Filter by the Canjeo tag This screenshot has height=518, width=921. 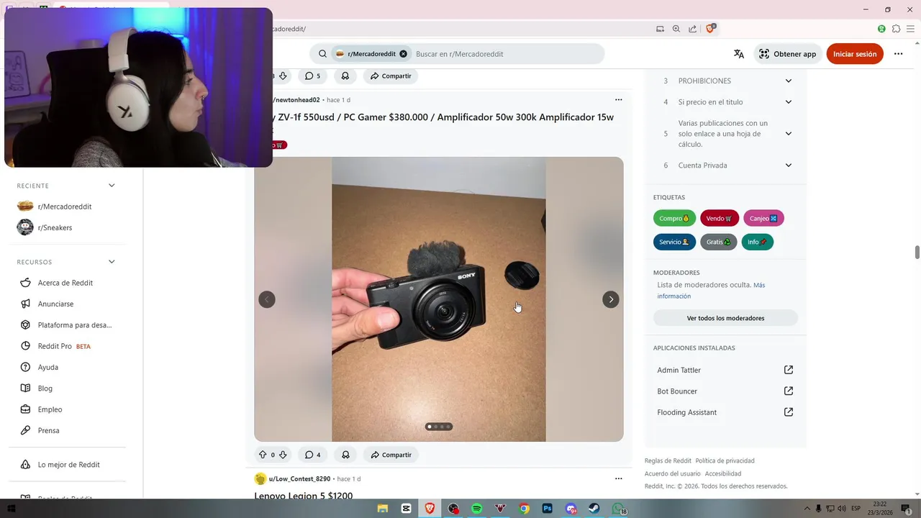[763, 219]
